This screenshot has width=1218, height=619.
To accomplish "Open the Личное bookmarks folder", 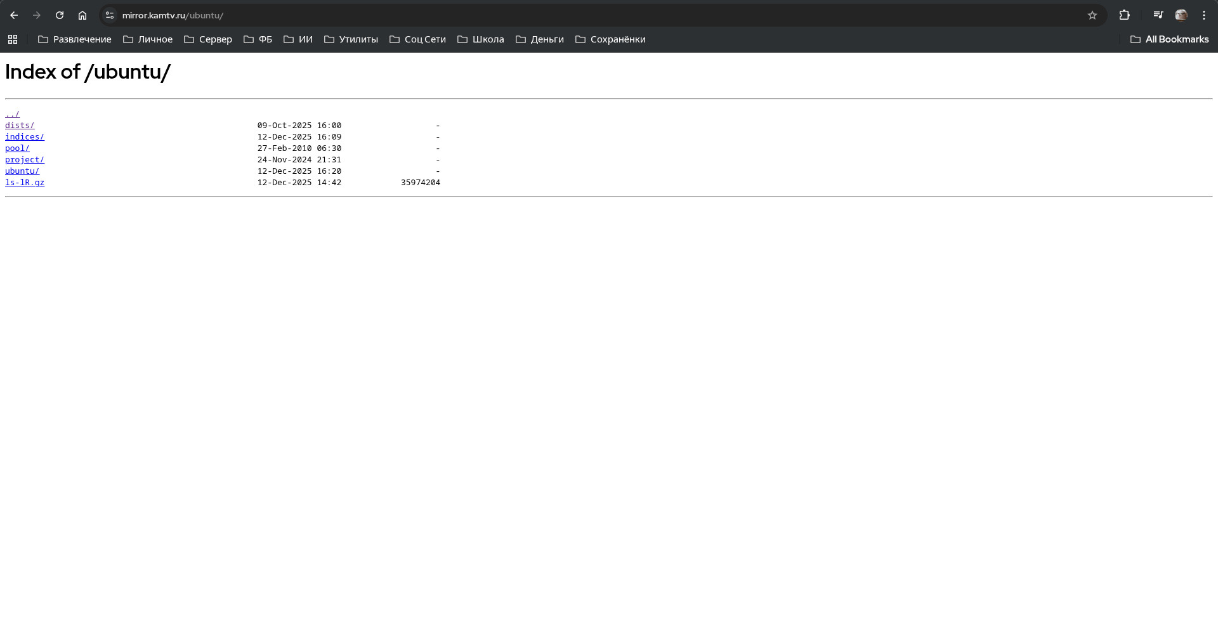I will pyautogui.click(x=148, y=39).
